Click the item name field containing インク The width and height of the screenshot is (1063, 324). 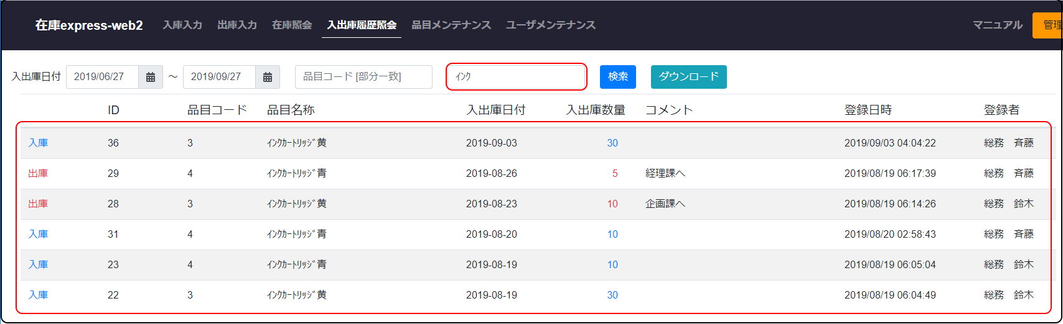pos(516,77)
